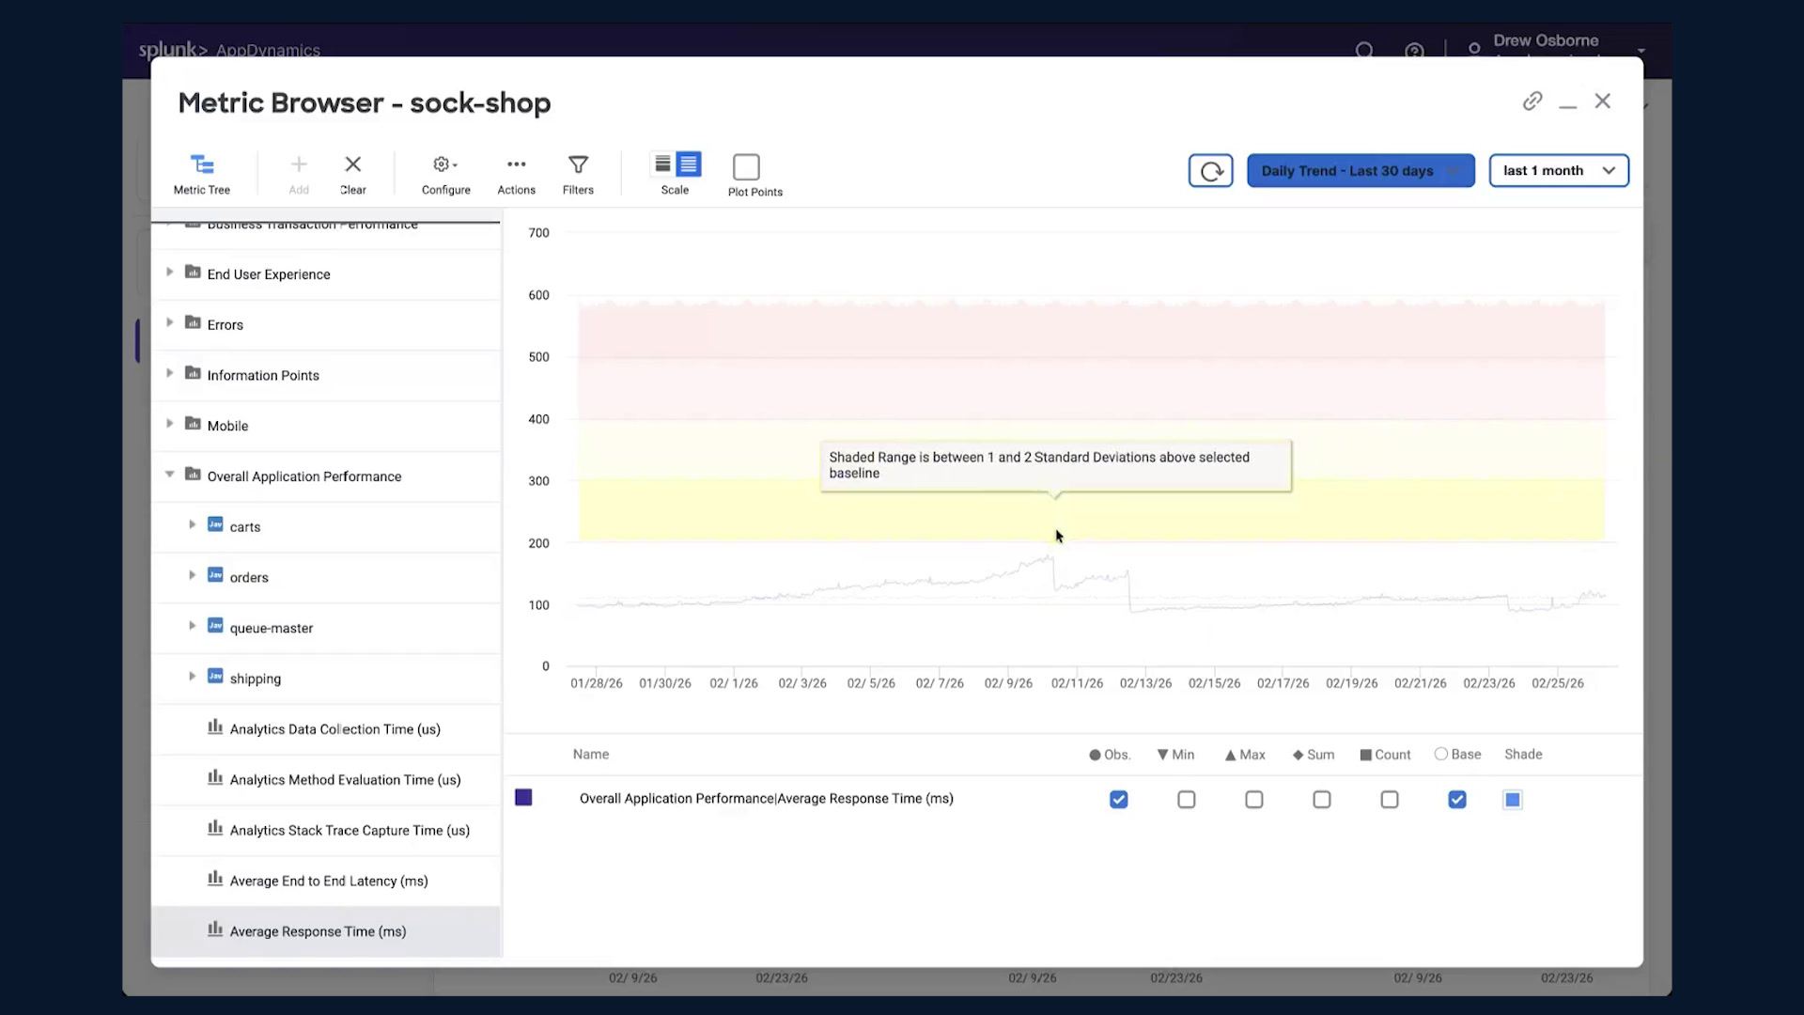Click the purple series color swatch

point(523,798)
